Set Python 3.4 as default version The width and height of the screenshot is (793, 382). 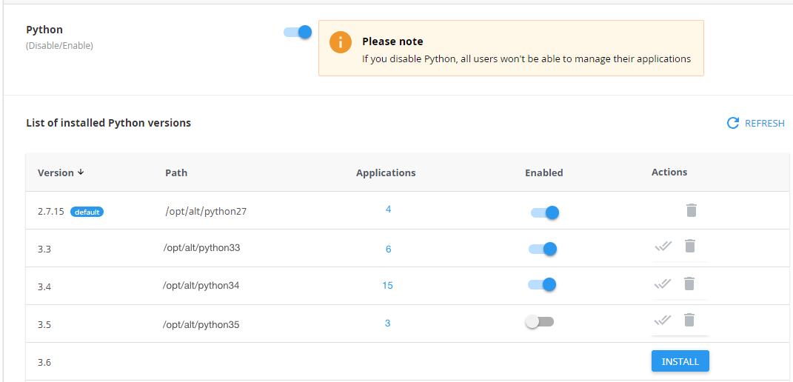(663, 284)
